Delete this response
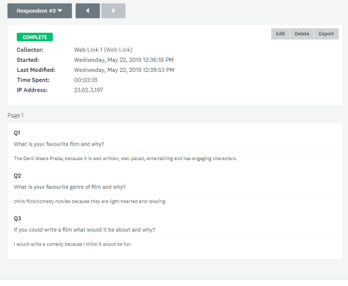348x286 pixels. tap(302, 34)
